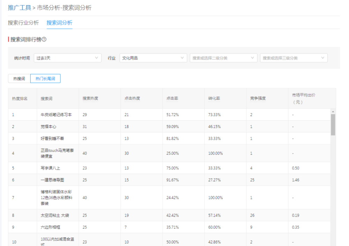Click 35.71% click rate cell

(172, 227)
